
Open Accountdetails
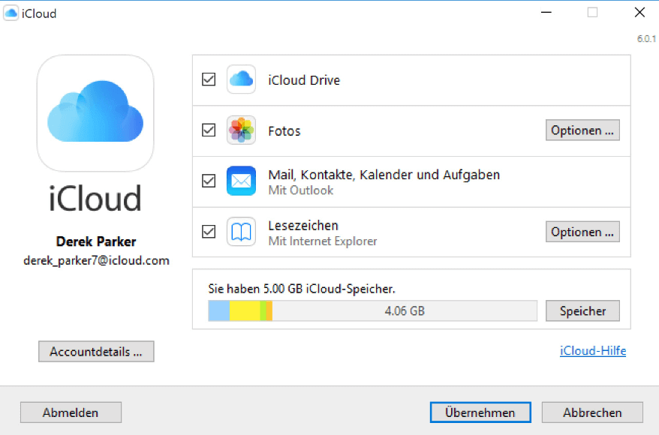tap(96, 352)
